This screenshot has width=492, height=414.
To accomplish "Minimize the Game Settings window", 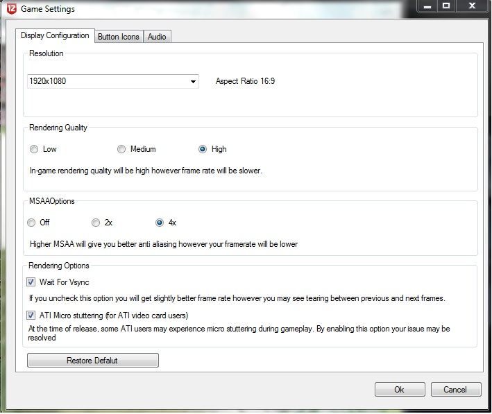I will click(x=427, y=6).
